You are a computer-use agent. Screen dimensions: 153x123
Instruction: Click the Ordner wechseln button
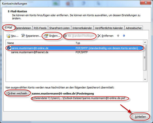[17, 93]
